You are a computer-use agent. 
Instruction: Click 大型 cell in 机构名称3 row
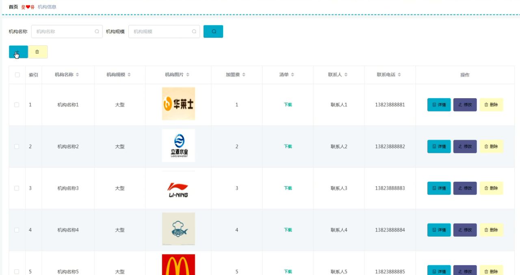coord(120,188)
